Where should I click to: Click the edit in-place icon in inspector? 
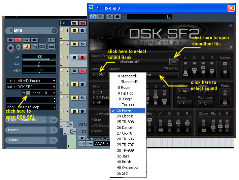tap(52, 47)
